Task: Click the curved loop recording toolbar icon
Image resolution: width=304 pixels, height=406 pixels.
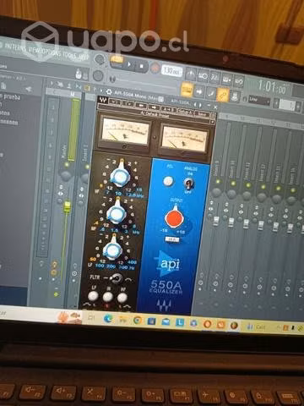Action: (x=239, y=81)
